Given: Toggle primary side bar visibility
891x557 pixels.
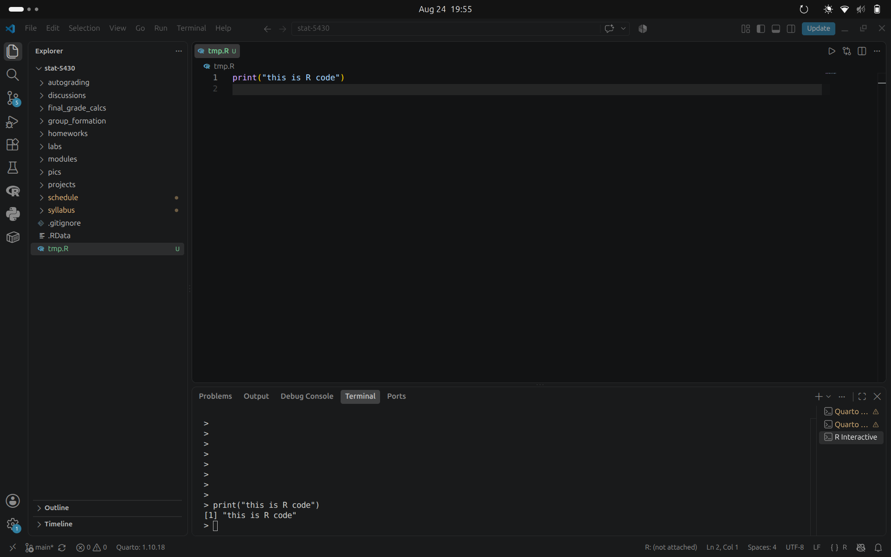Looking at the screenshot, I should coord(761,29).
